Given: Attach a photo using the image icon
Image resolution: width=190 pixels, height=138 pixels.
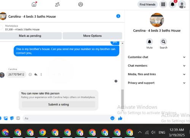Looking at the screenshot, I should coord(6,118).
